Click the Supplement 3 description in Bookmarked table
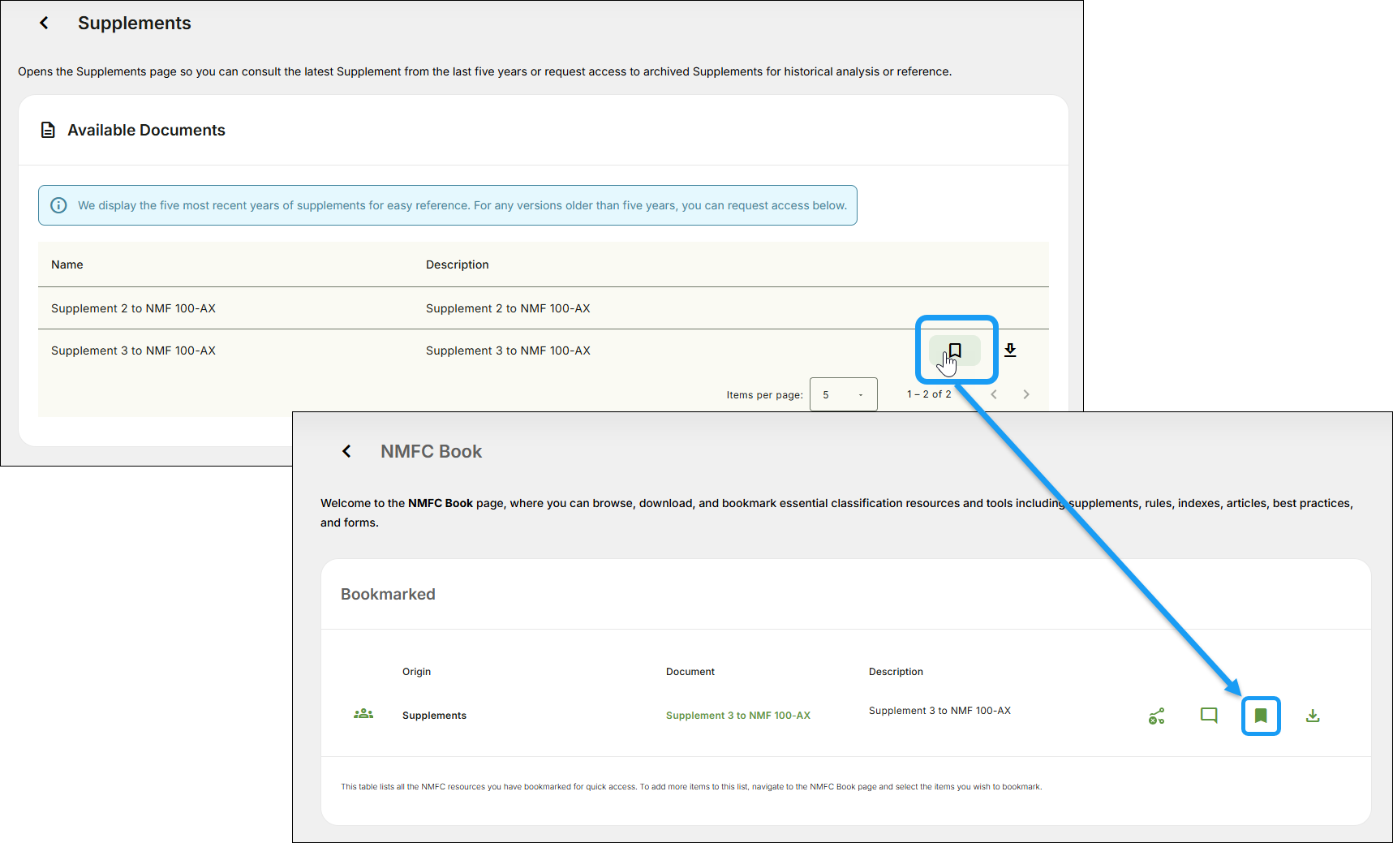 tap(939, 711)
